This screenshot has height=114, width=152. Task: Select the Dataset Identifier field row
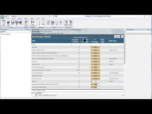pyautogui.click(x=78, y=76)
